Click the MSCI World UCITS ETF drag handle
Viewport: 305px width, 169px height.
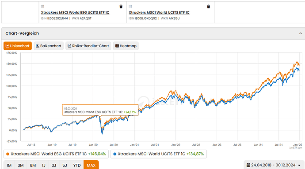coord(130,7)
